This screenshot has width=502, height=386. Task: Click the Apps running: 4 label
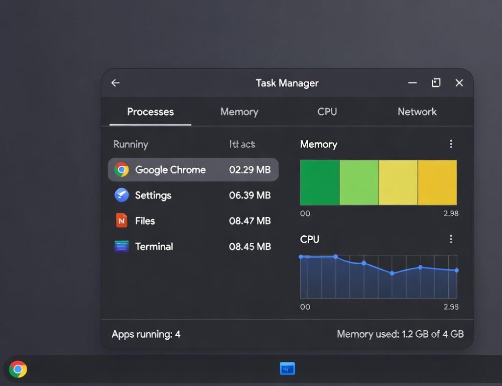tap(146, 334)
